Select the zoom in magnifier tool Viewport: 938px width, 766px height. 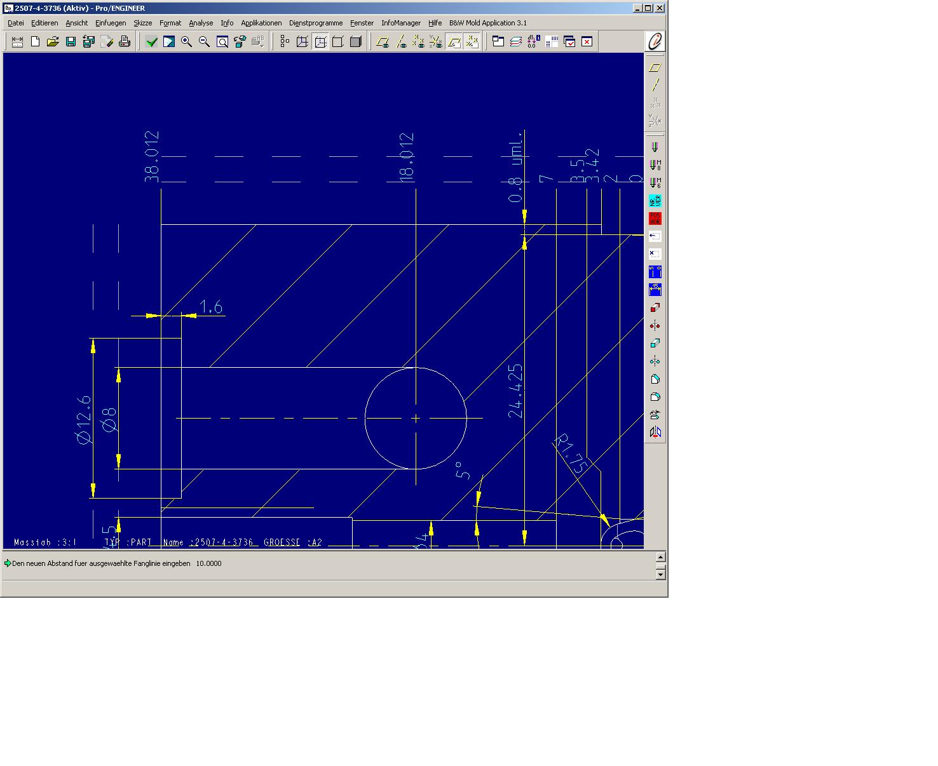tap(187, 42)
